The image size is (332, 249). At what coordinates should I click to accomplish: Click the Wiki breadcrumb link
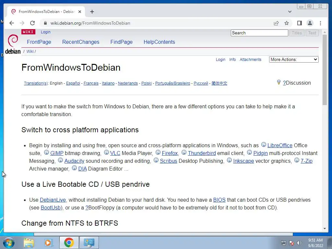tap(30, 52)
